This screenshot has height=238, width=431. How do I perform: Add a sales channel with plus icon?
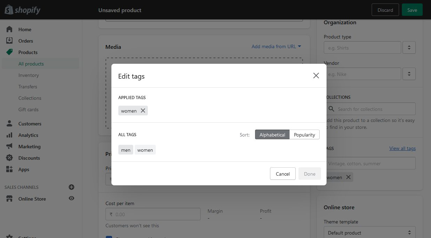71,187
